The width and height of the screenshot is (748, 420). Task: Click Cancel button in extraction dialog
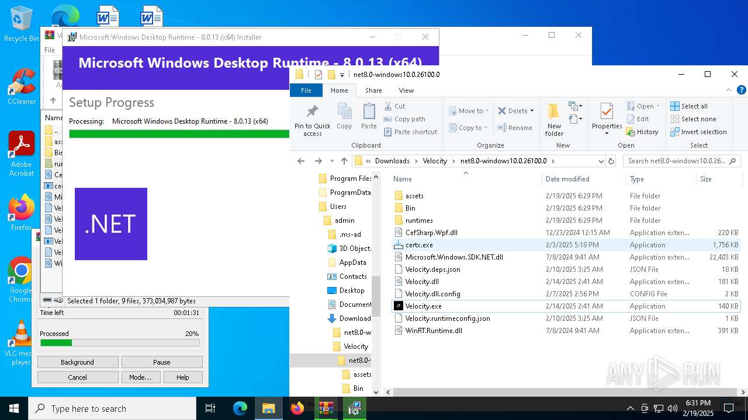(x=78, y=377)
